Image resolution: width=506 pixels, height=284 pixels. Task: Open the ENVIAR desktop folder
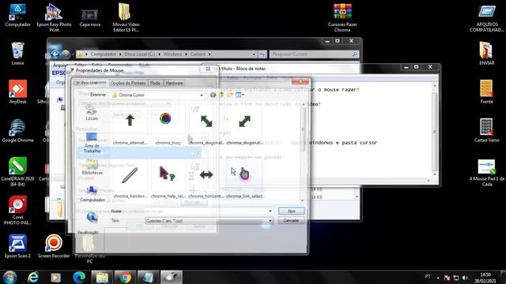point(487,54)
